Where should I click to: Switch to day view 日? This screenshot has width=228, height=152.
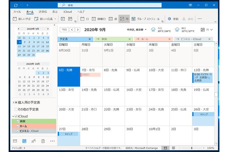[x=85, y=19]
